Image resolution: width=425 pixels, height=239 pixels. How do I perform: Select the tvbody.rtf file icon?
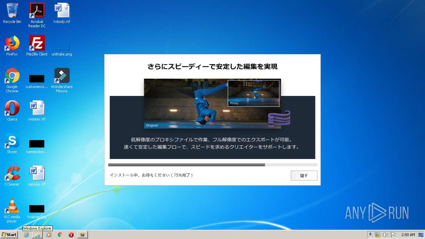pyautogui.click(x=62, y=13)
